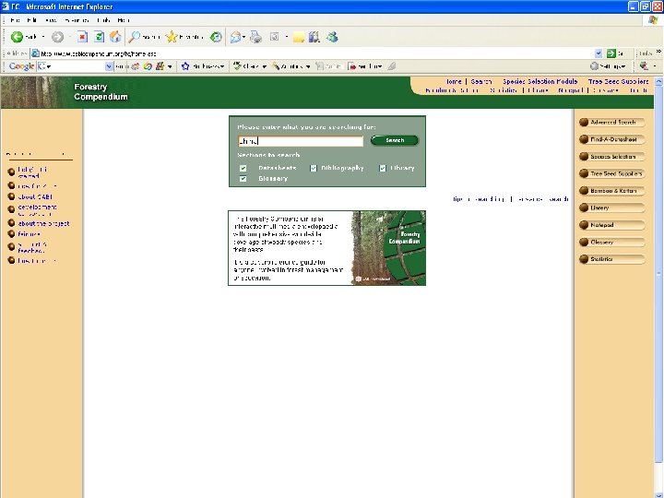Open the History clock icon

217,37
